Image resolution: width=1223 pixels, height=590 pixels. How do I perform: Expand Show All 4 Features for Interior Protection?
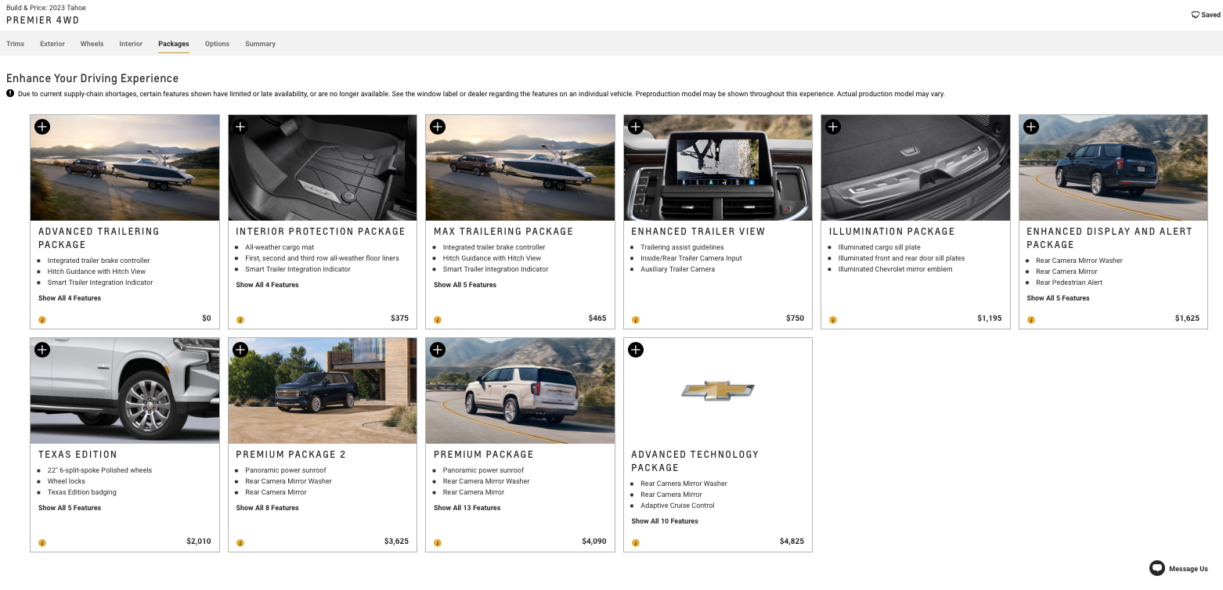pos(267,285)
